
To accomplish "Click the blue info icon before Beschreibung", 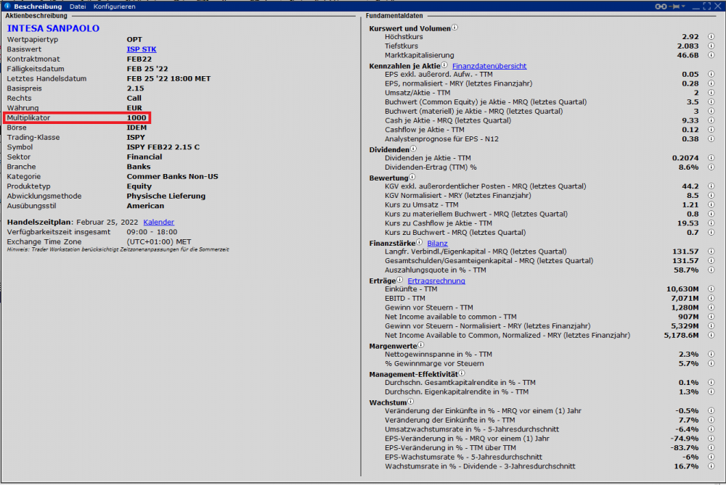I will (x=7, y=6).
